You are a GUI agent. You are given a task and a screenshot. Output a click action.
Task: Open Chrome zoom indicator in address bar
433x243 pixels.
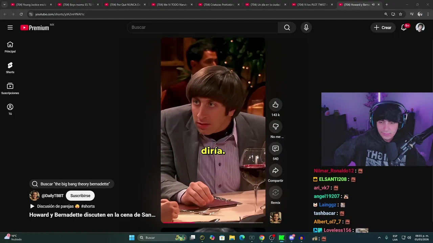coord(386,14)
